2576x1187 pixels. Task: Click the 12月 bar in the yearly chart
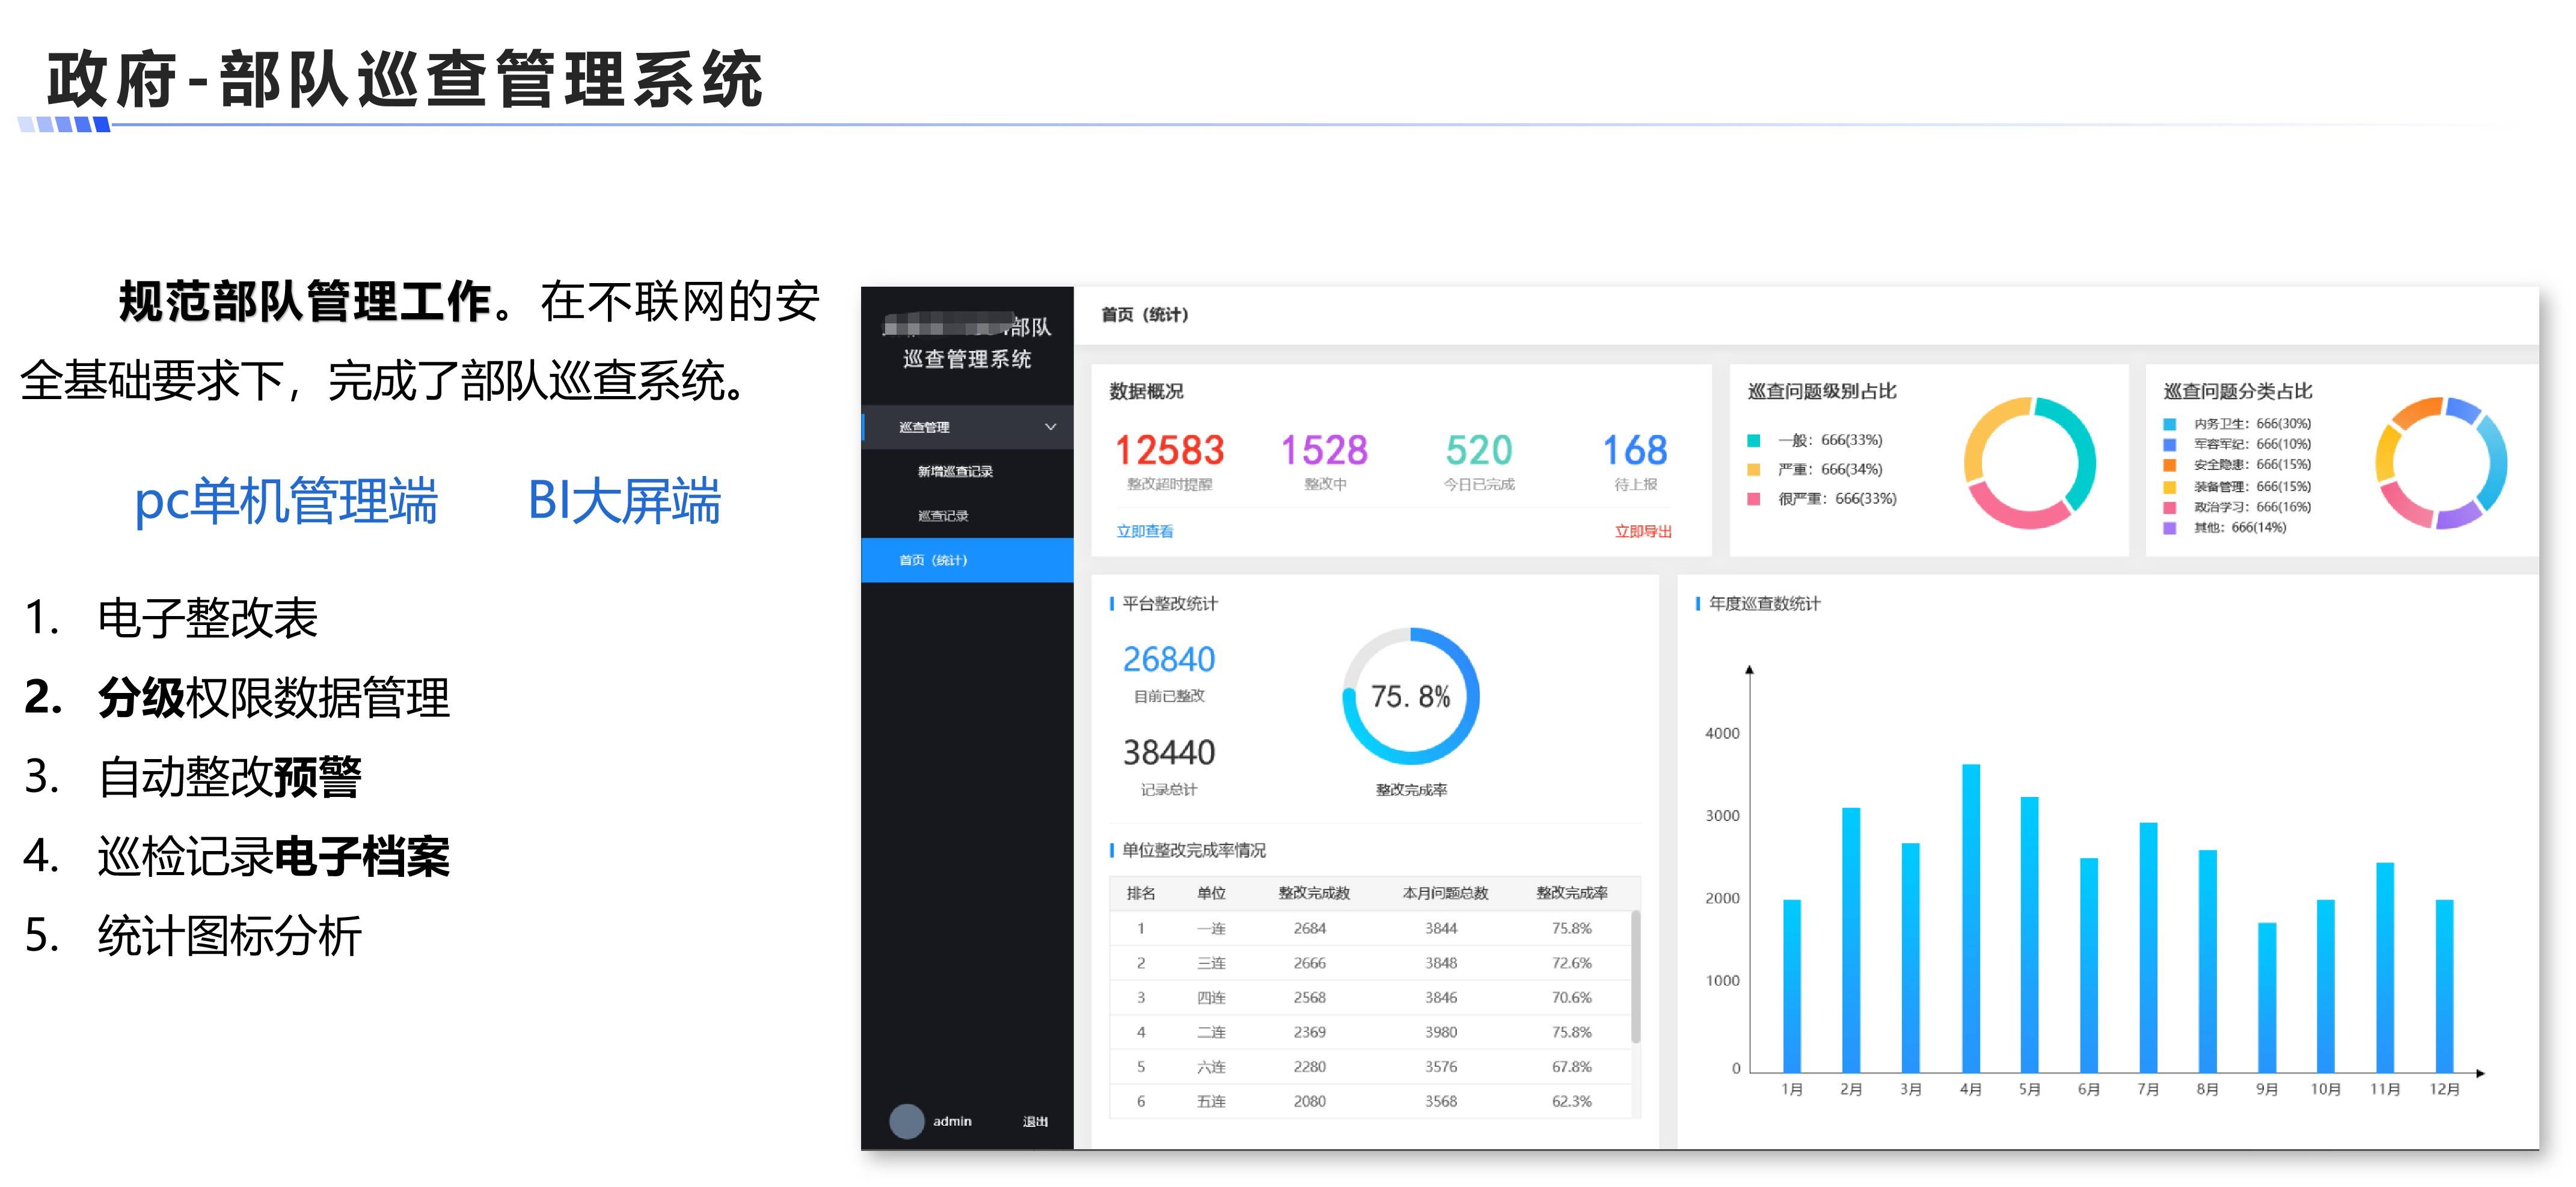(2444, 986)
